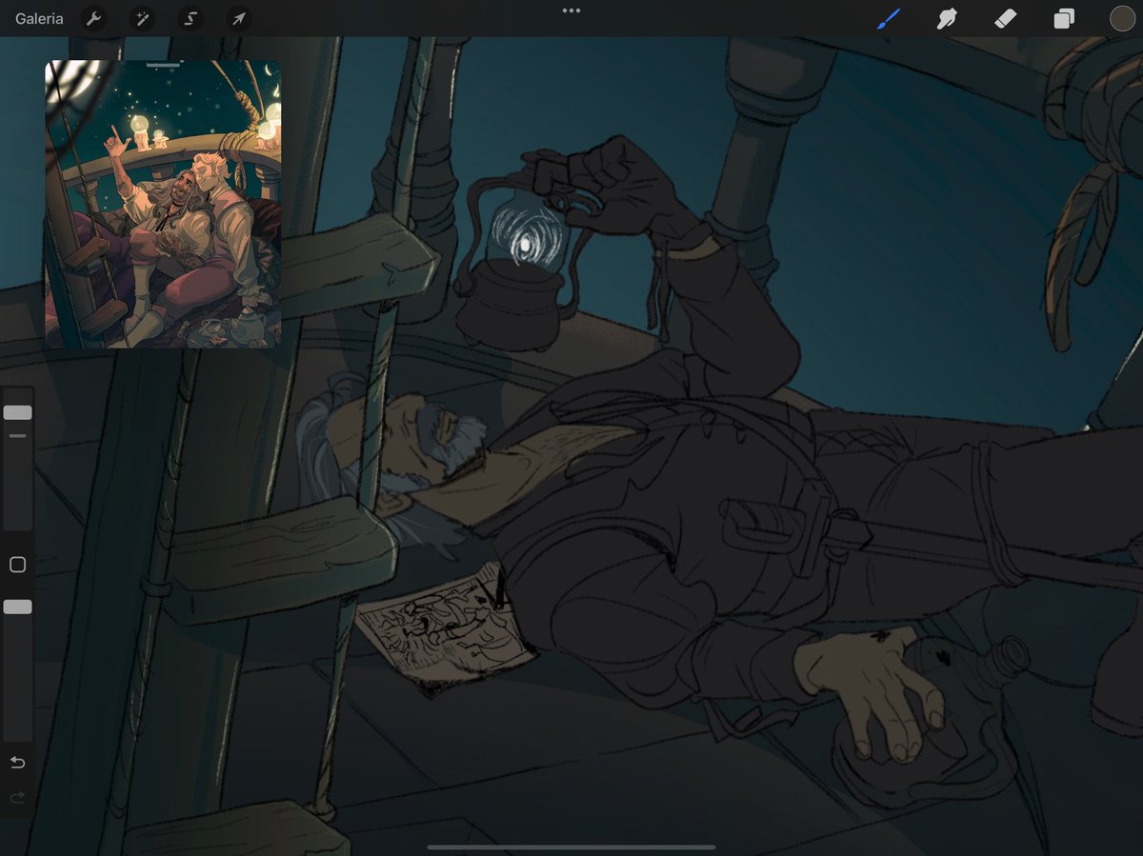Open the Adjustments magic wand menu
The image size is (1143, 856).
point(142,18)
